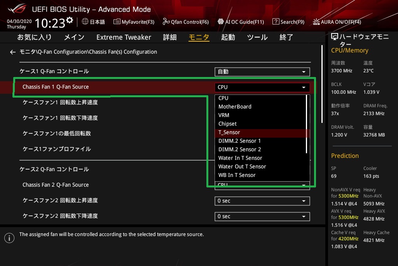The width and height of the screenshot is (398, 266).
Task: Click the main settings panel scrollbar
Action: [322, 84]
